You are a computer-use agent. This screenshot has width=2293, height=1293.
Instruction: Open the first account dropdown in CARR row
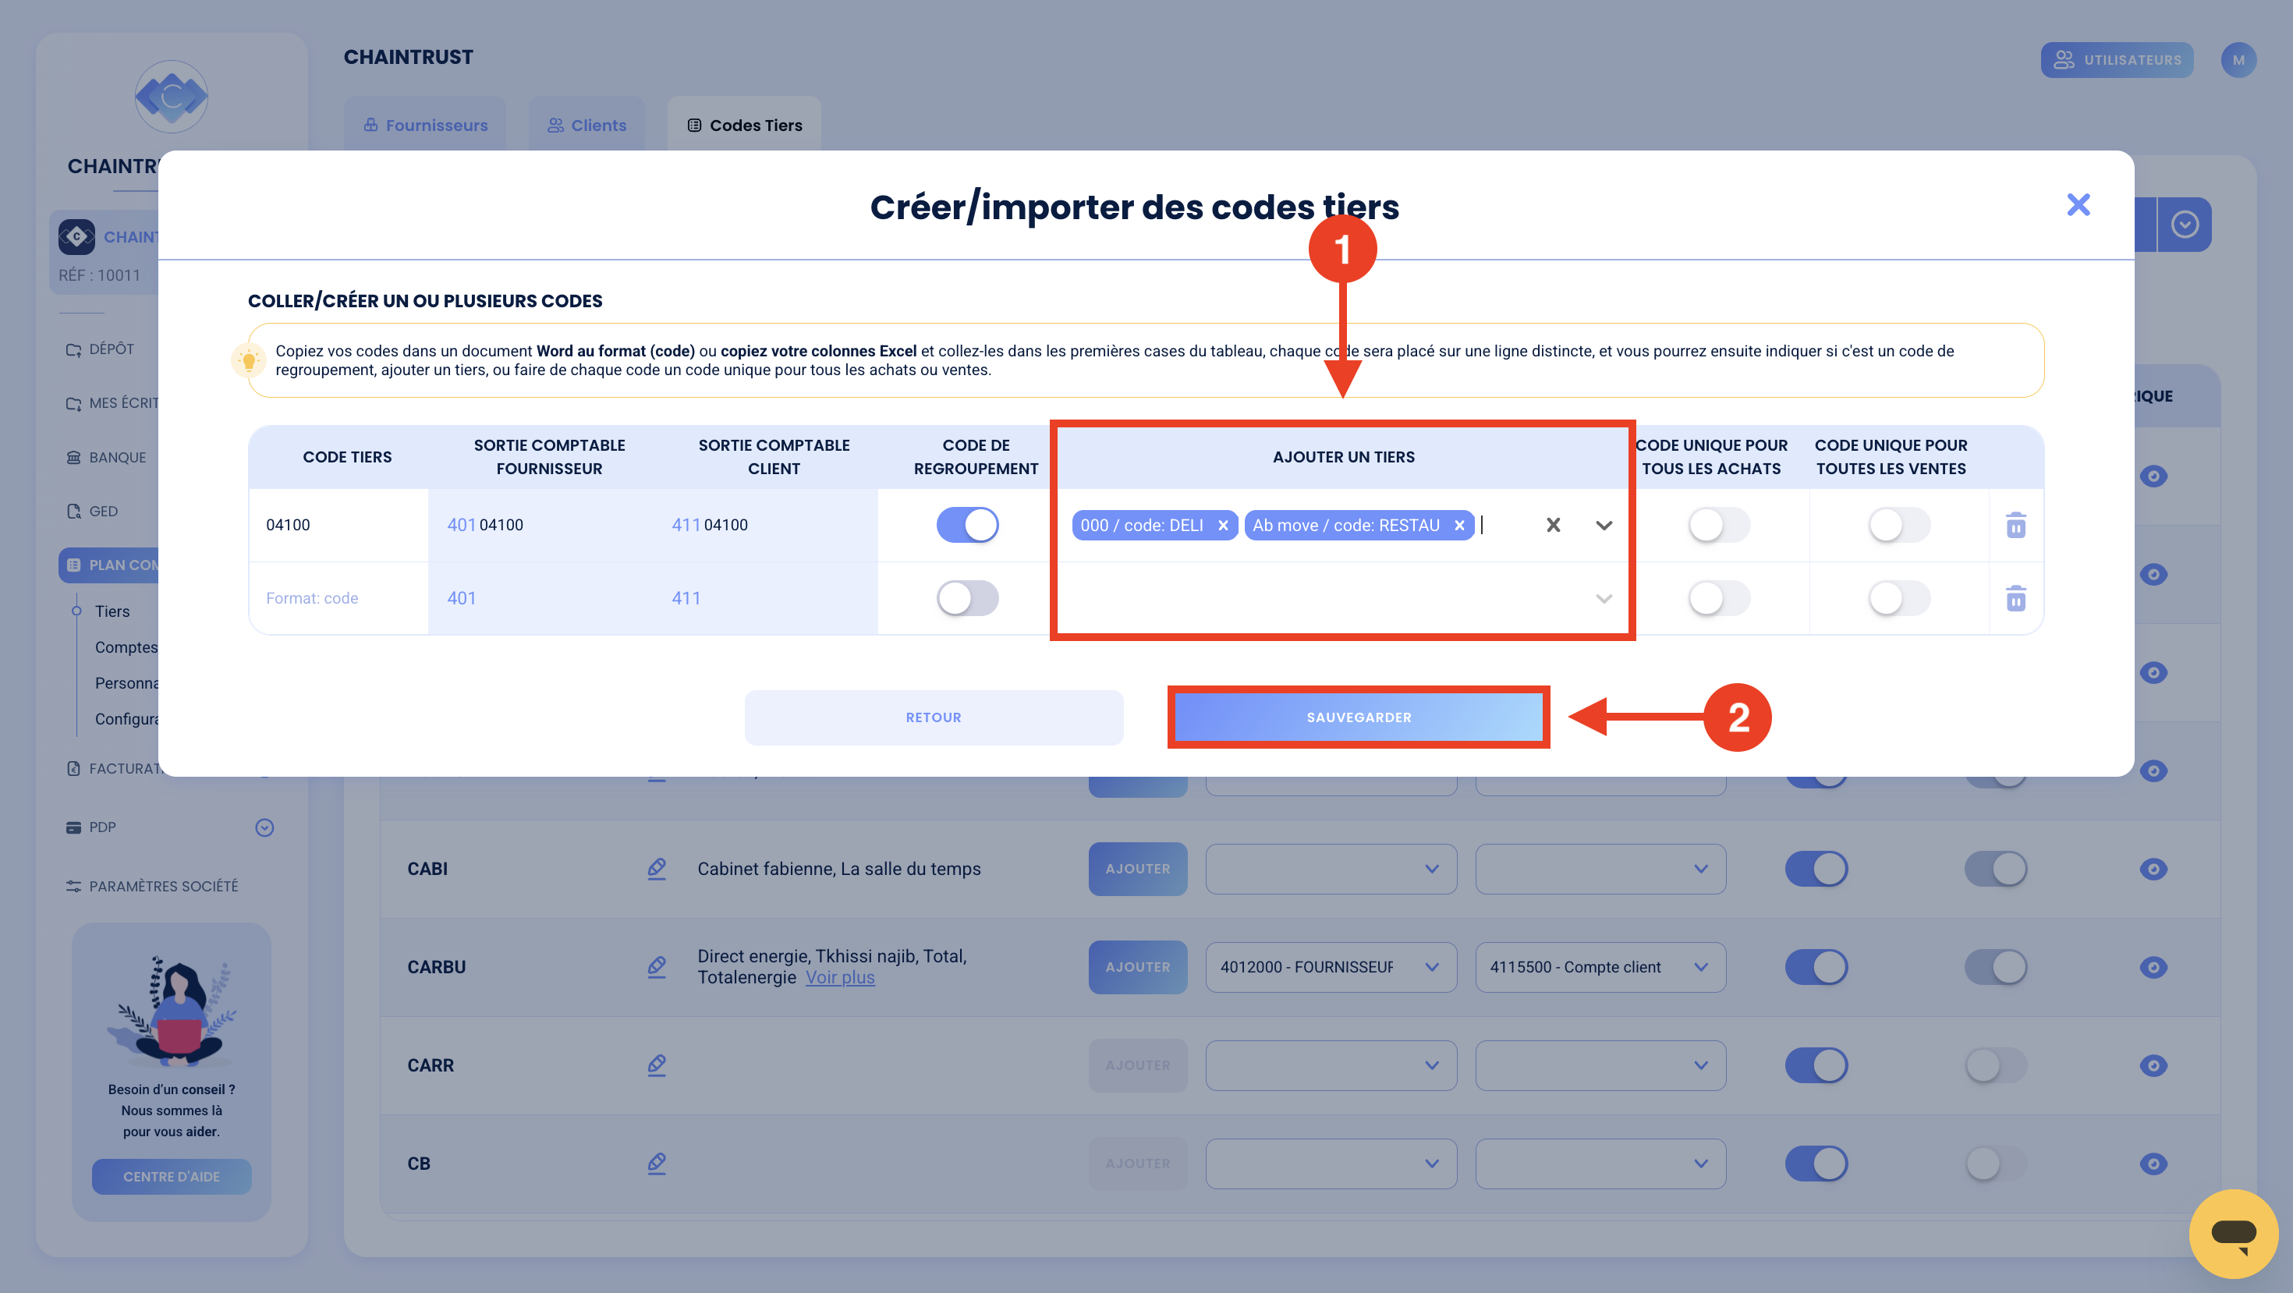(x=1331, y=1065)
